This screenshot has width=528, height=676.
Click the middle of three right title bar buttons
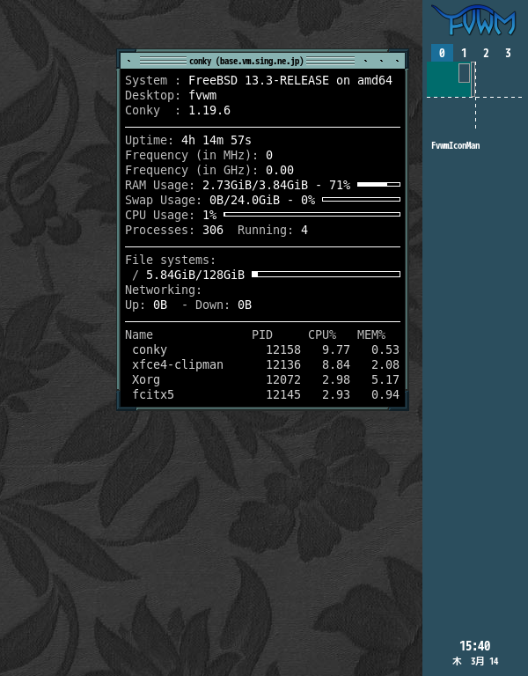tap(381, 61)
